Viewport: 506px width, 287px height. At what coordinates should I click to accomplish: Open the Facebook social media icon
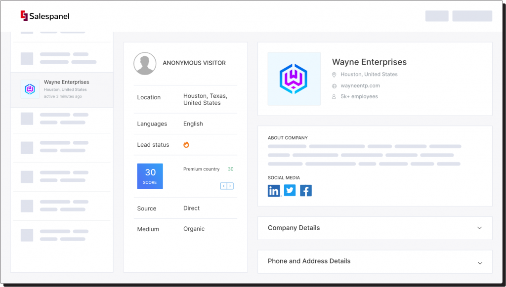[x=306, y=191]
